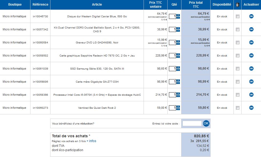261x157 pixels.
Task: Increase quantity of Sapphire Radeon graphics card
Action: 178,54
